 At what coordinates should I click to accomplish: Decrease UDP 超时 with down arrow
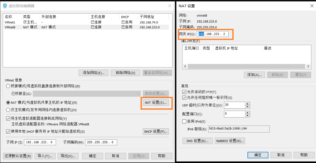[247, 107]
